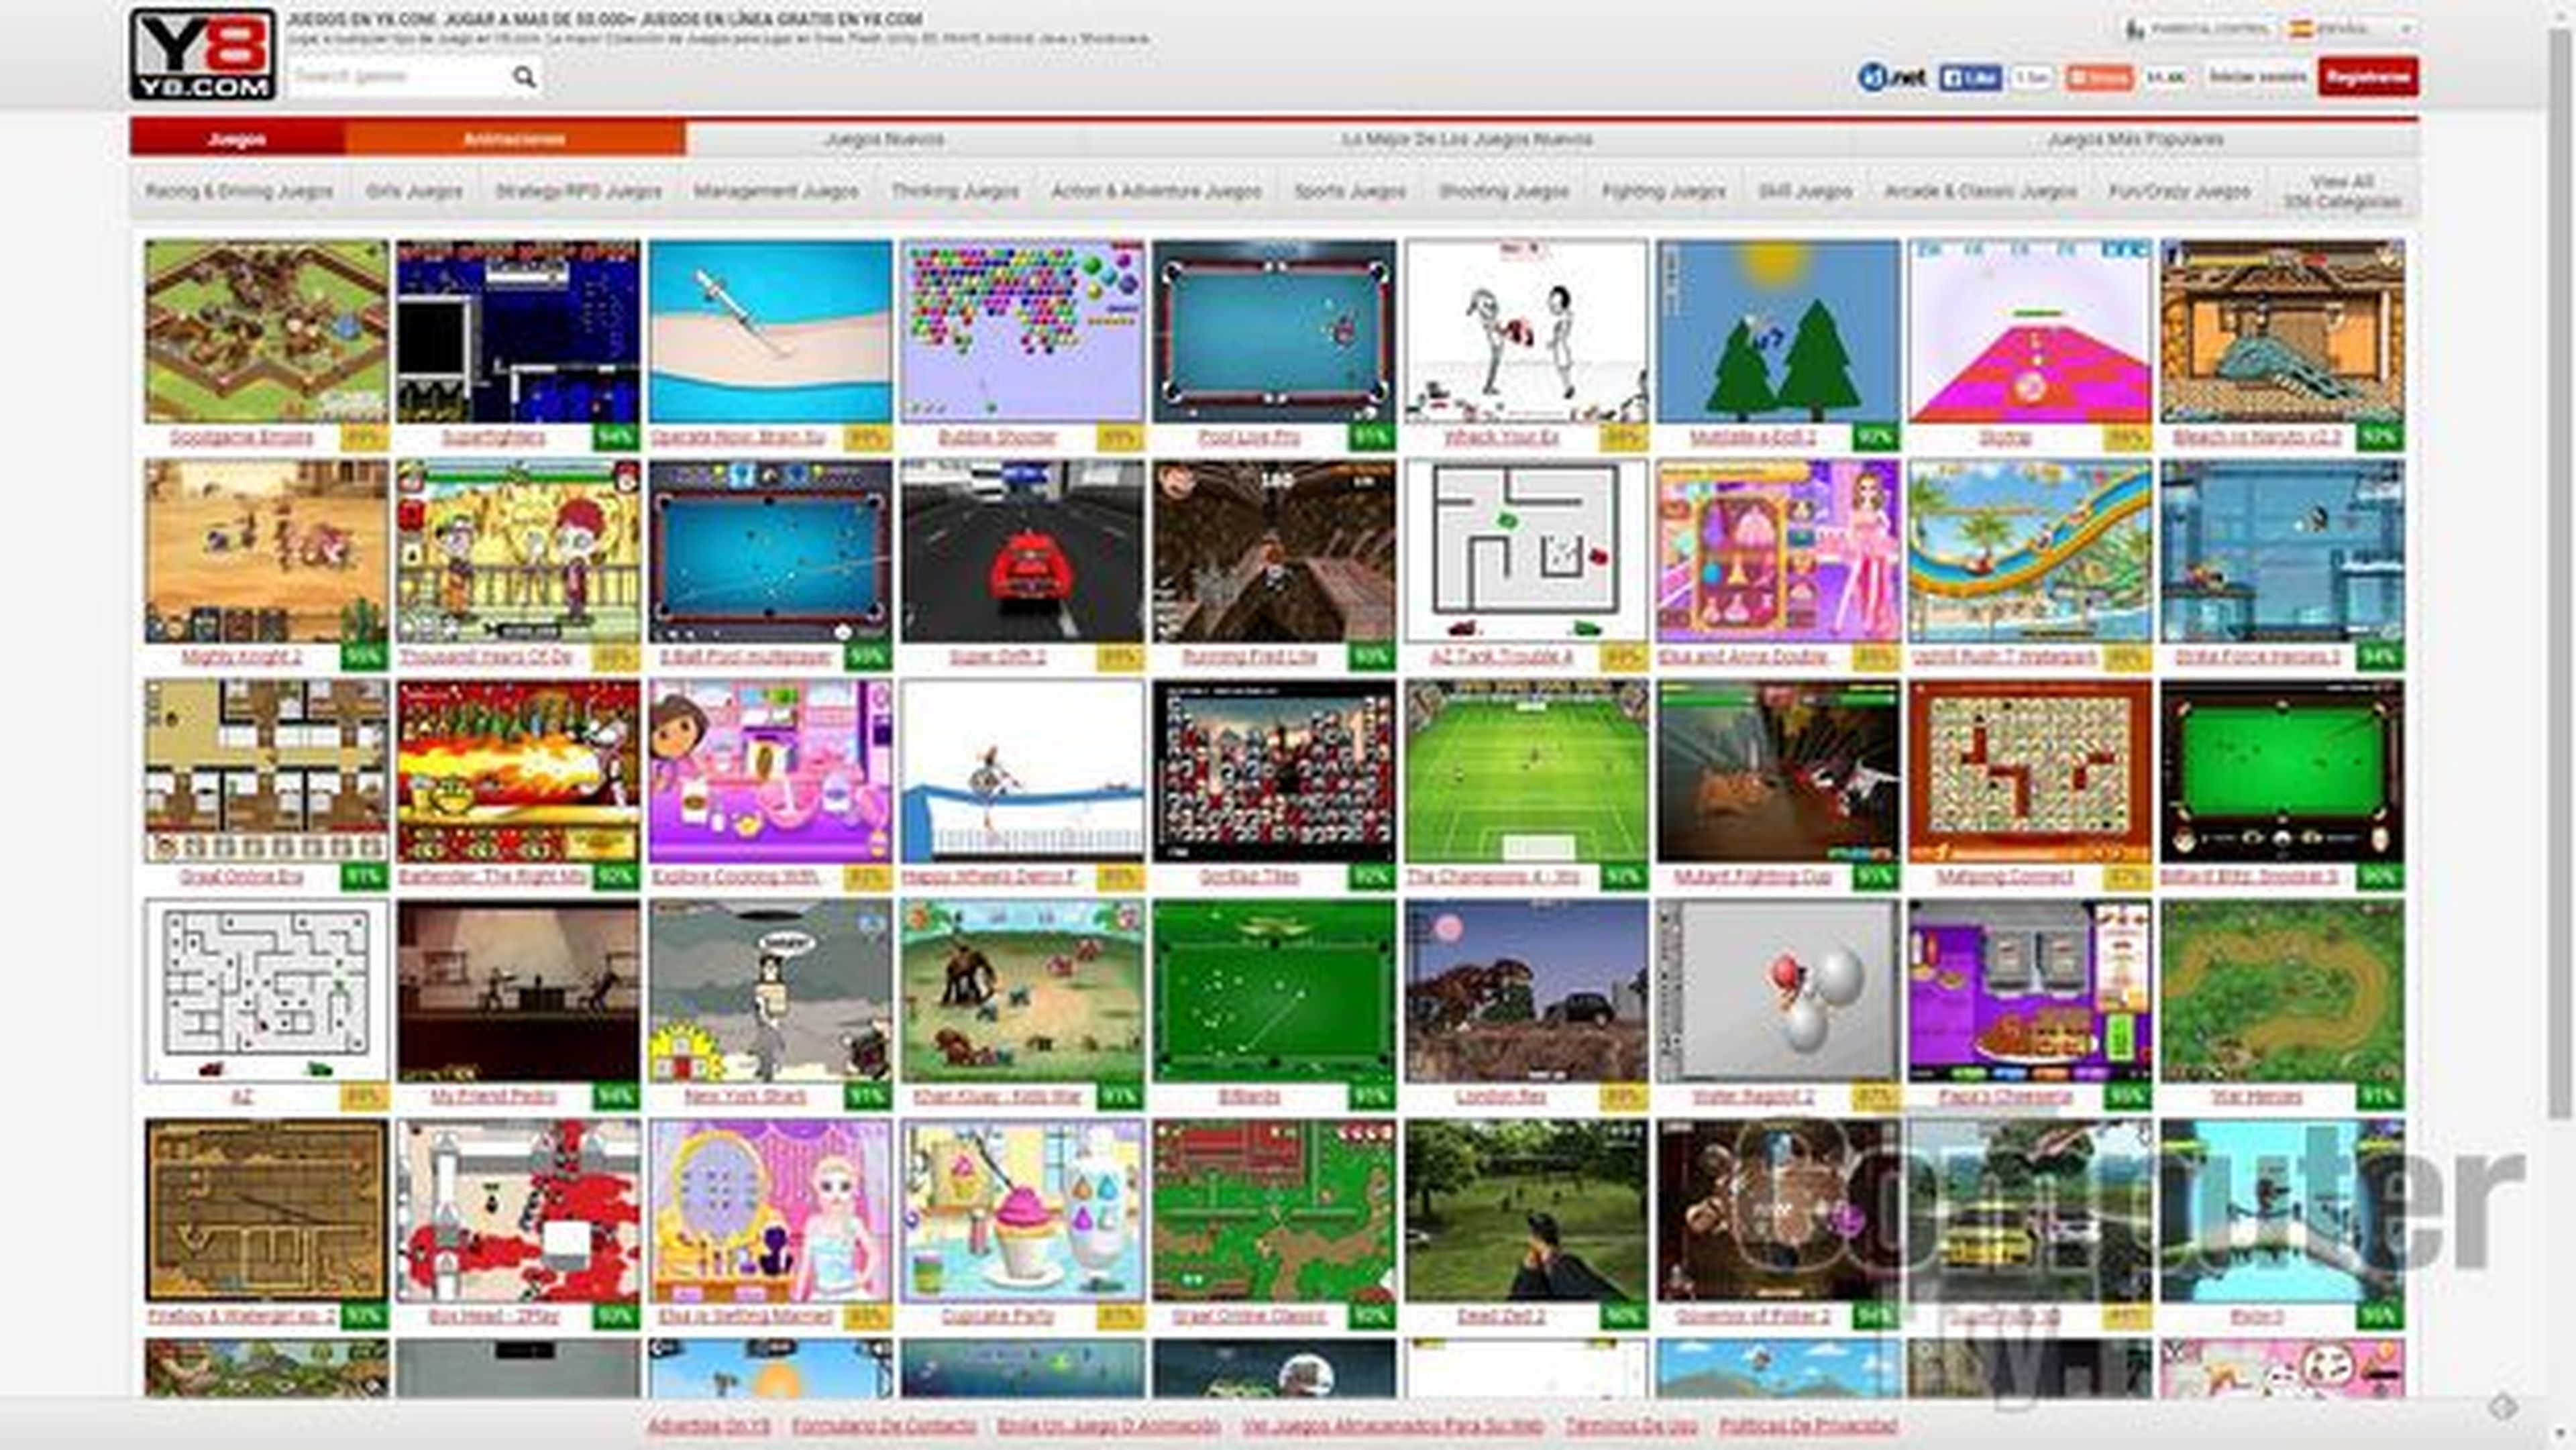Click Advertise On Y8 footer link
The image size is (2576, 1450).
709,1425
